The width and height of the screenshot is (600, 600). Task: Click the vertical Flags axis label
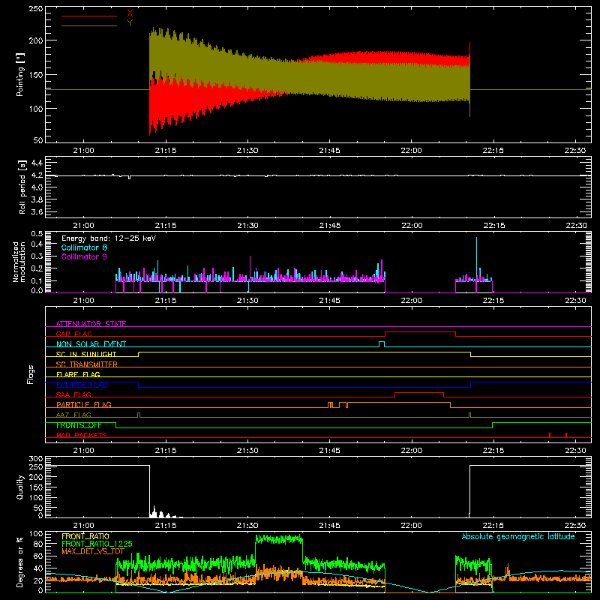pos(30,374)
